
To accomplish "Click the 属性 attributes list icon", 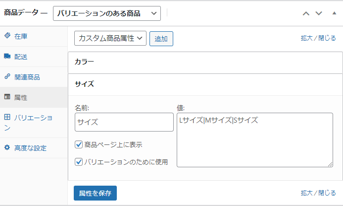I will (x=7, y=97).
